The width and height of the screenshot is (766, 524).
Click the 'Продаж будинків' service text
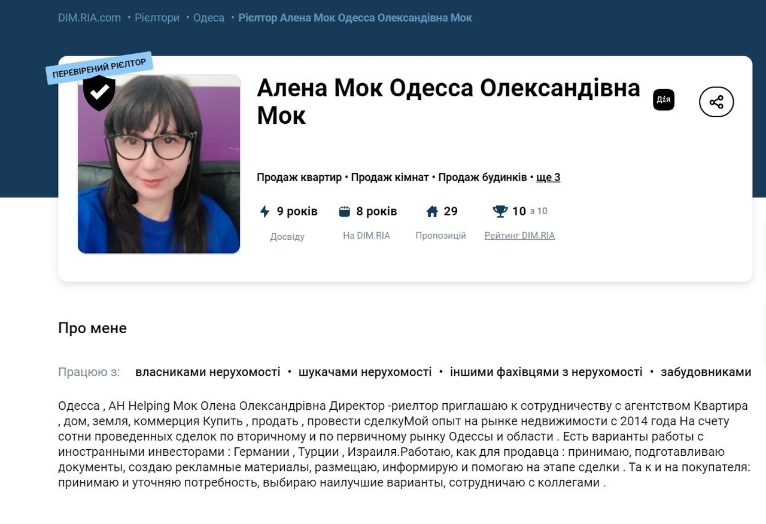click(482, 177)
